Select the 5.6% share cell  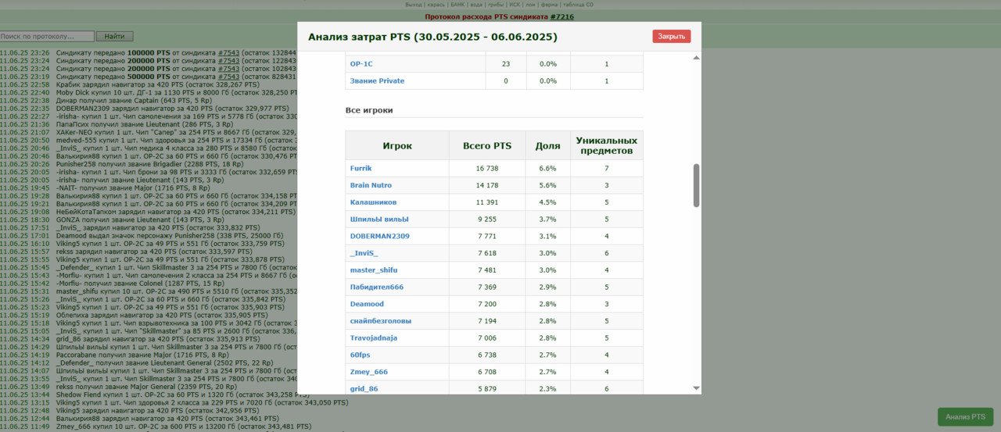(x=547, y=185)
